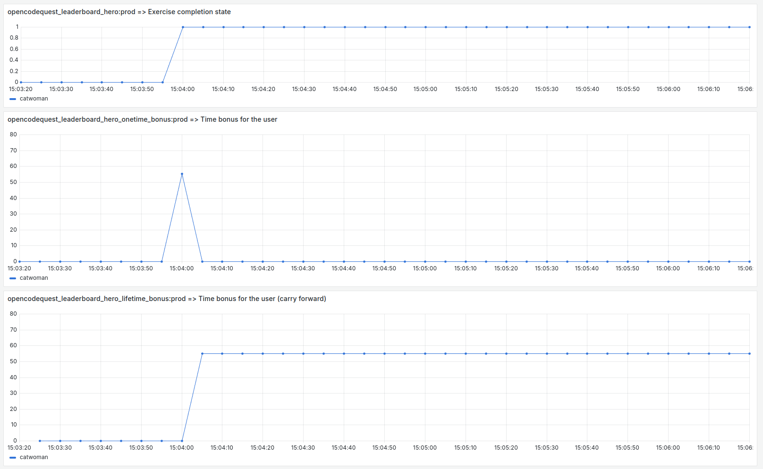Toggle catwoman series in Exercise completion legend

(x=34, y=99)
